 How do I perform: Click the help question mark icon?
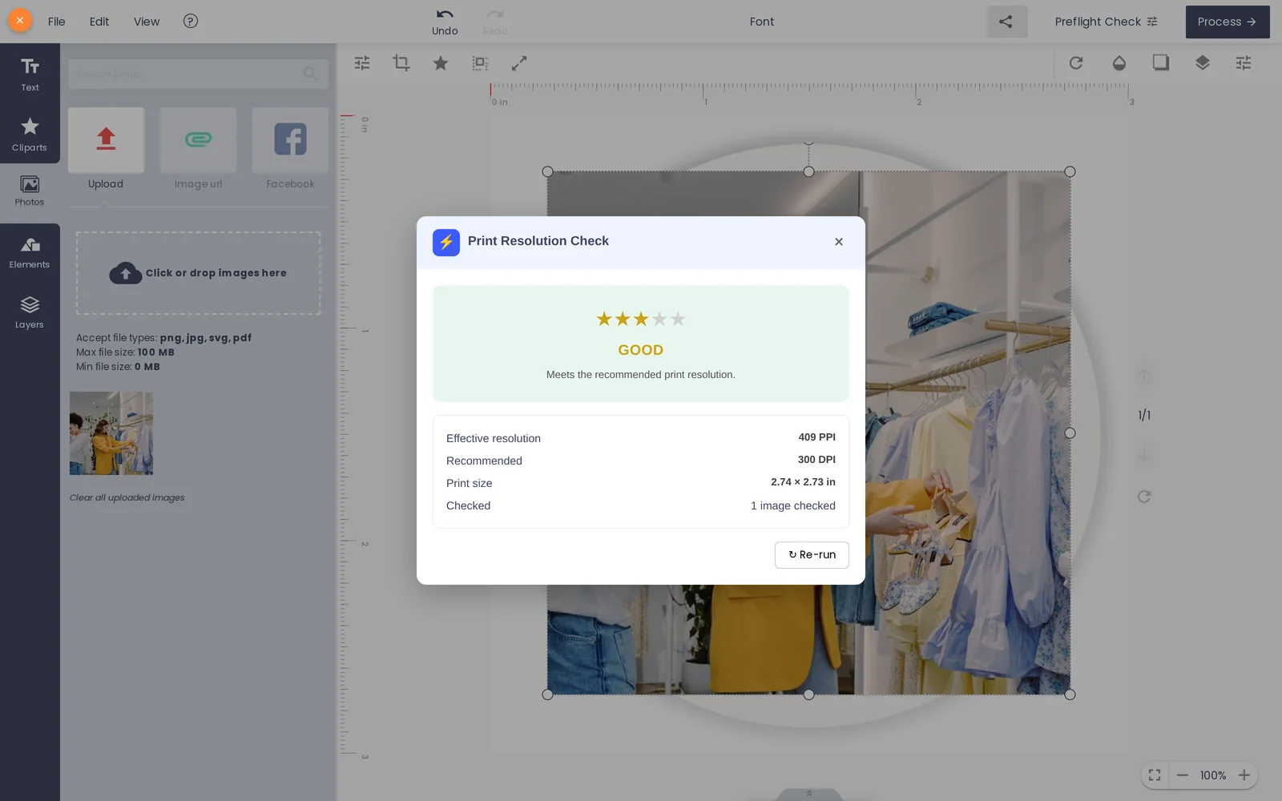click(190, 22)
